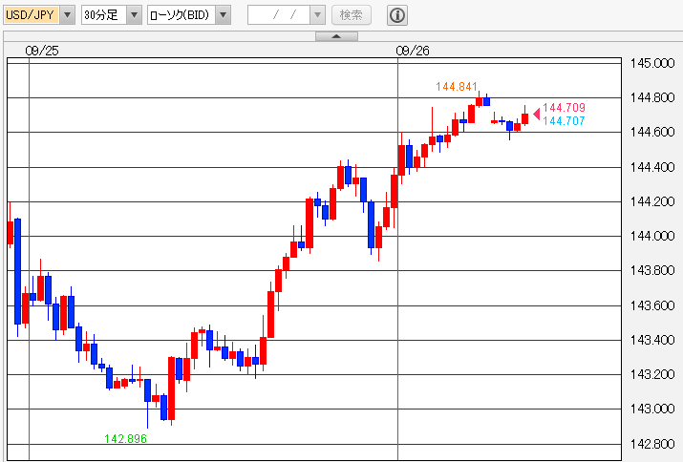Click the 144.000 price axis label

coord(652,236)
